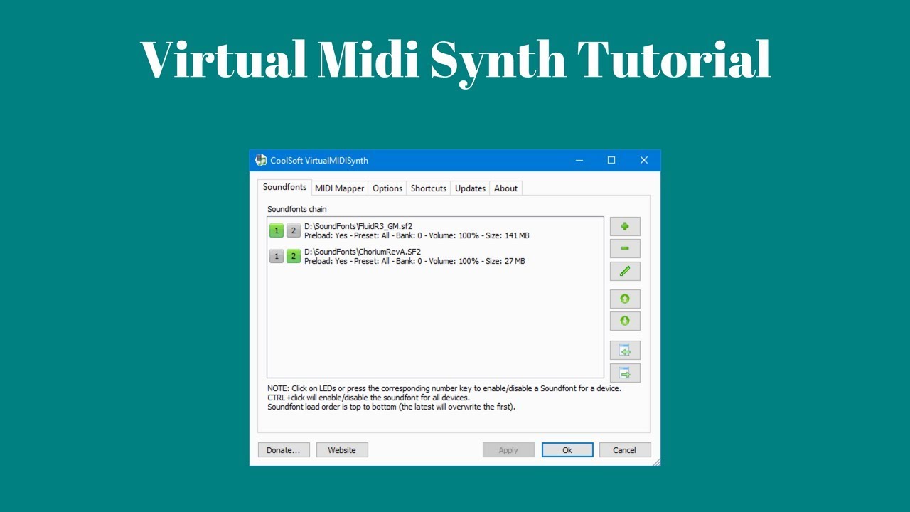
Task: Minimize the VirtualMIDISynth window
Action: [x=579, y=161]
